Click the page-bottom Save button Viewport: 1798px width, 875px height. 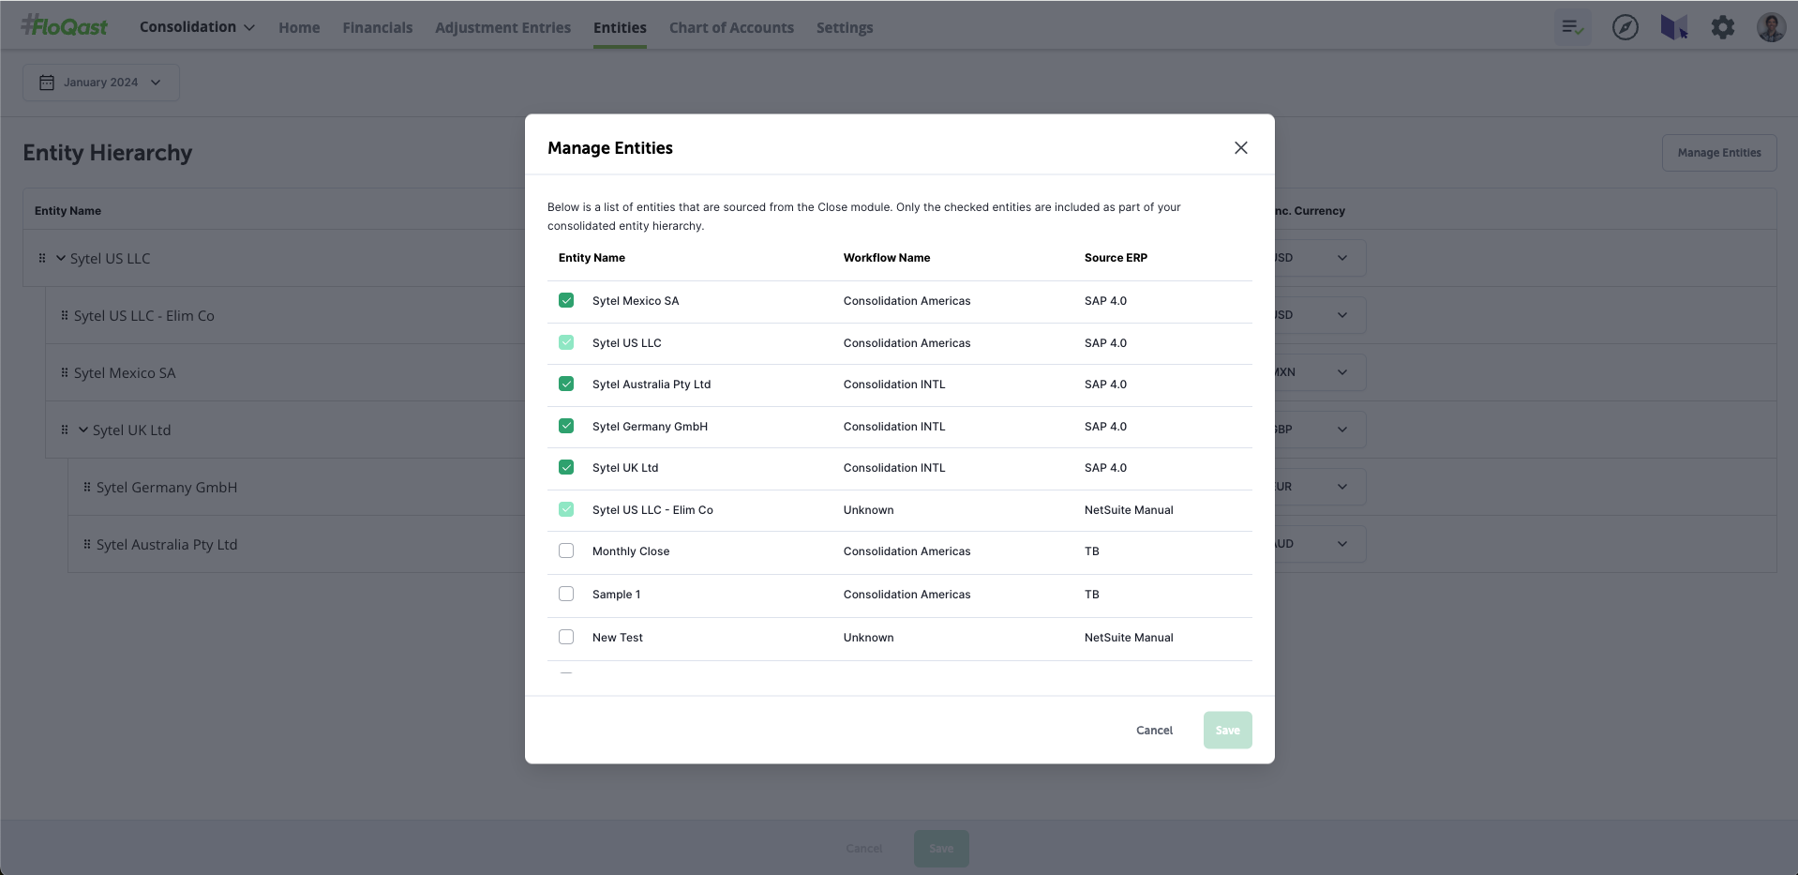[x=941, y=849]
